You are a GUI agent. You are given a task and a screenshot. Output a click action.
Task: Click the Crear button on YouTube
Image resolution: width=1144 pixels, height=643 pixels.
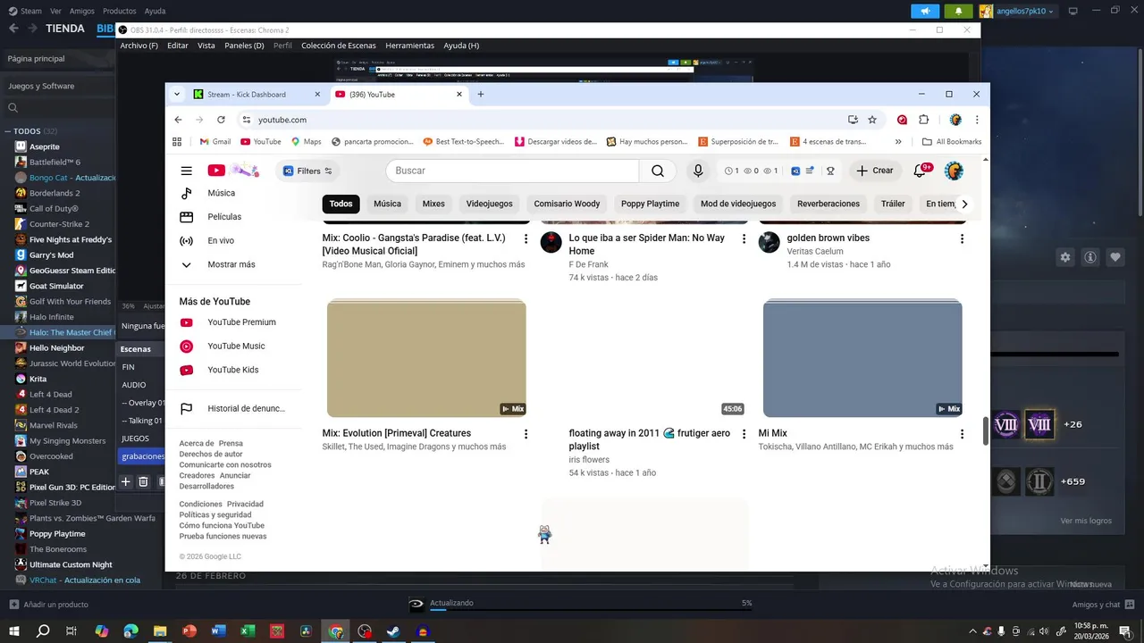pos(874,171)
